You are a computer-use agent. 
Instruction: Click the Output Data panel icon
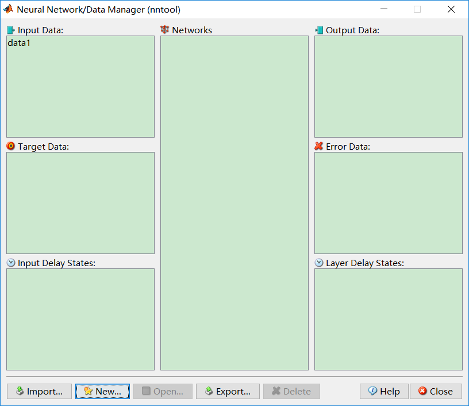pos(319,30)
